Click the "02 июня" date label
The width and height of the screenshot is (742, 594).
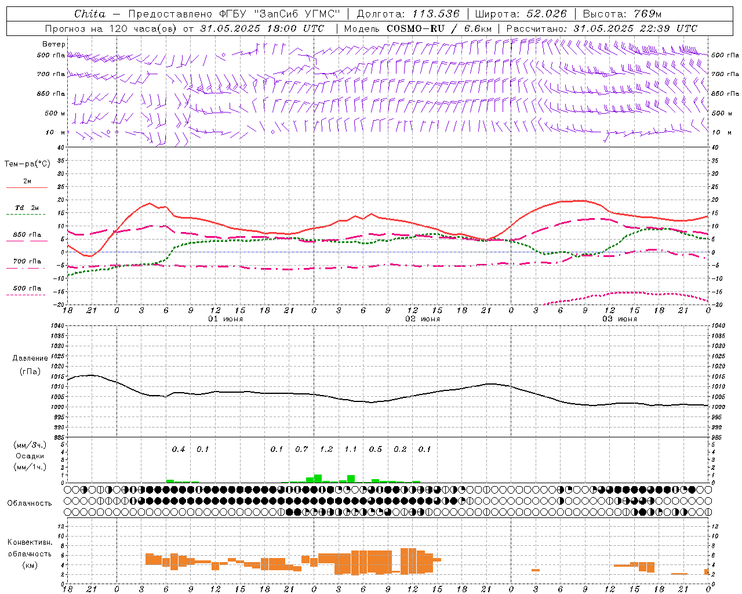[x=423, y=319]
